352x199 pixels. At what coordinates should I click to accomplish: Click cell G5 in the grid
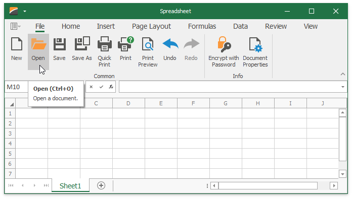[226, 154]
